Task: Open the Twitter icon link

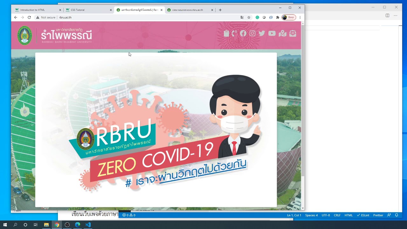Action: [x=262, y=33]
